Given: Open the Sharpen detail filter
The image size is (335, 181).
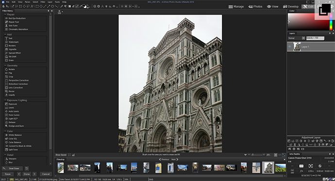Looking at the screenshot, I should point(11,159).
